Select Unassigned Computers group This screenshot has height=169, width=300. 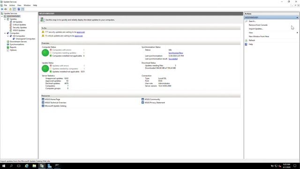click(x=25, y=38)
